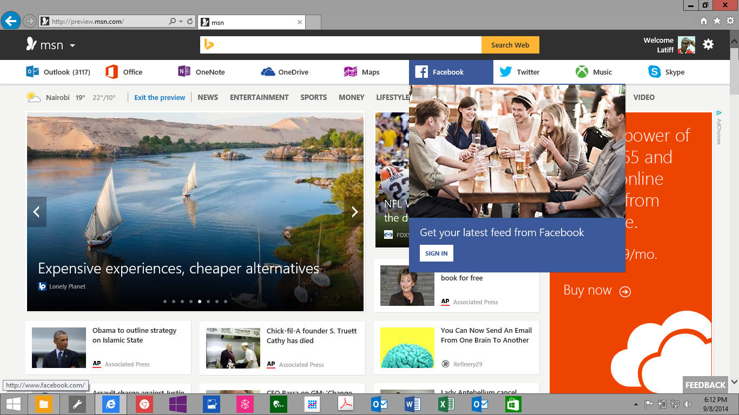This screenshot has width=739, height=415.
Task: Open Word from taskbar
Action: 413,404
